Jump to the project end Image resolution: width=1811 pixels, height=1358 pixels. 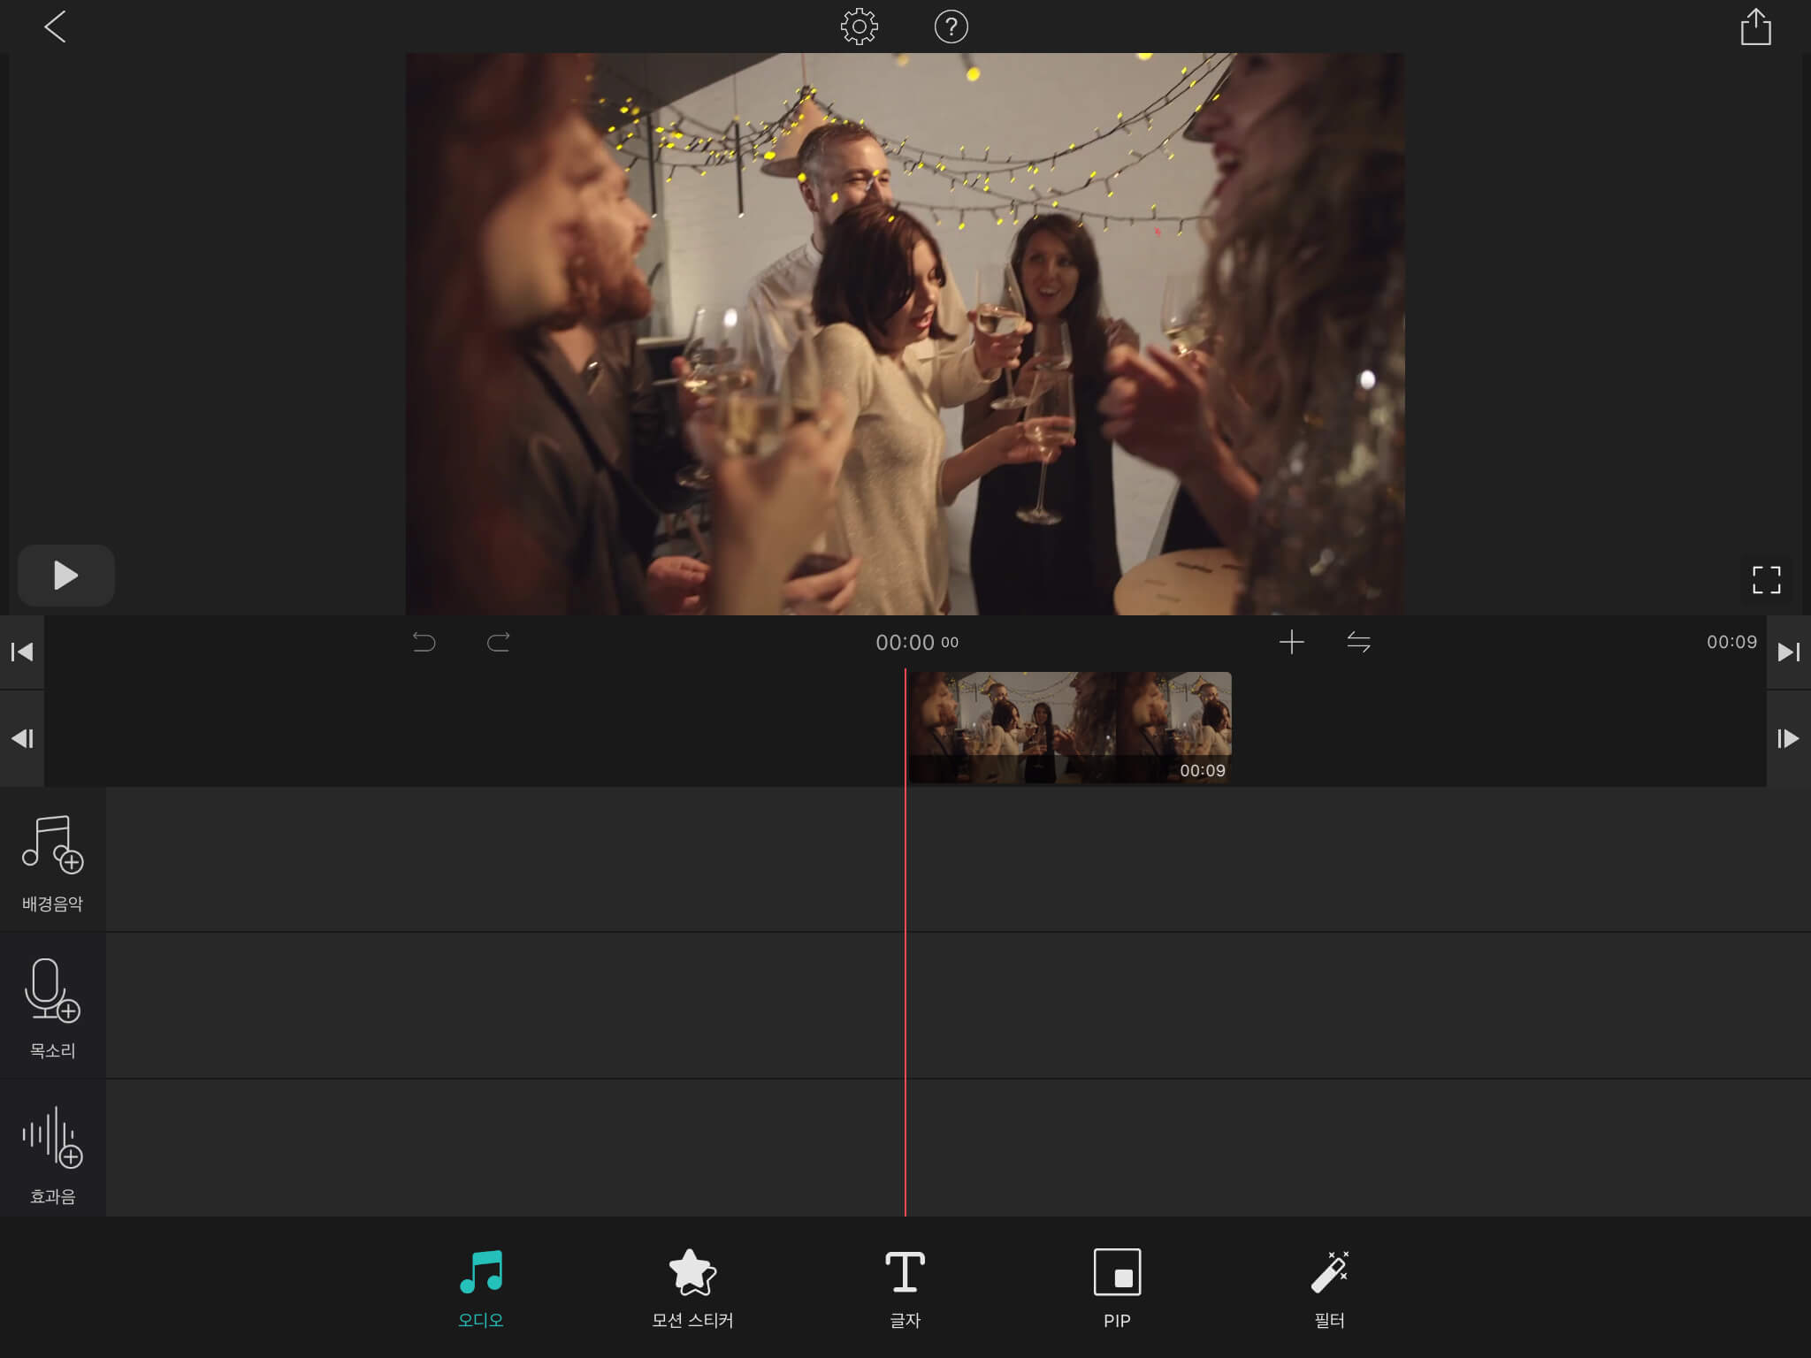[x=1788, y=652]
